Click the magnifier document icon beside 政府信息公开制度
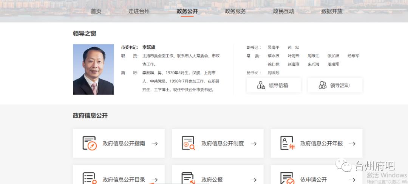This screenshot has height=184, width=408. (x=188, y=143)
